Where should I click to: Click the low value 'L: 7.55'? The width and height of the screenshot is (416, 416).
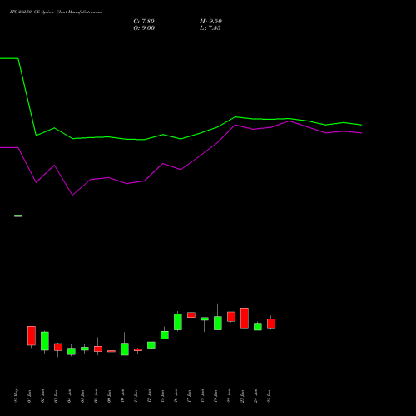pyautogui.click(x=210, y=28)
